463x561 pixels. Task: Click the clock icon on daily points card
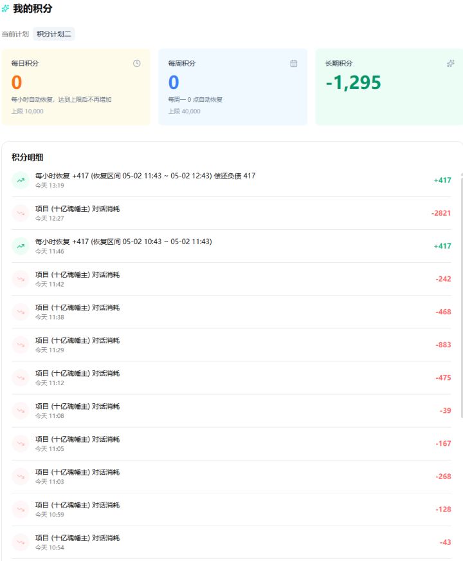137,63
